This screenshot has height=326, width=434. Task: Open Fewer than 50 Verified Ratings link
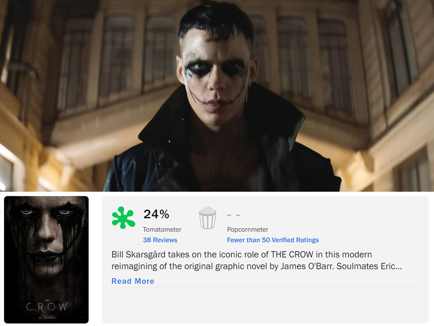[x=273, y=240]
